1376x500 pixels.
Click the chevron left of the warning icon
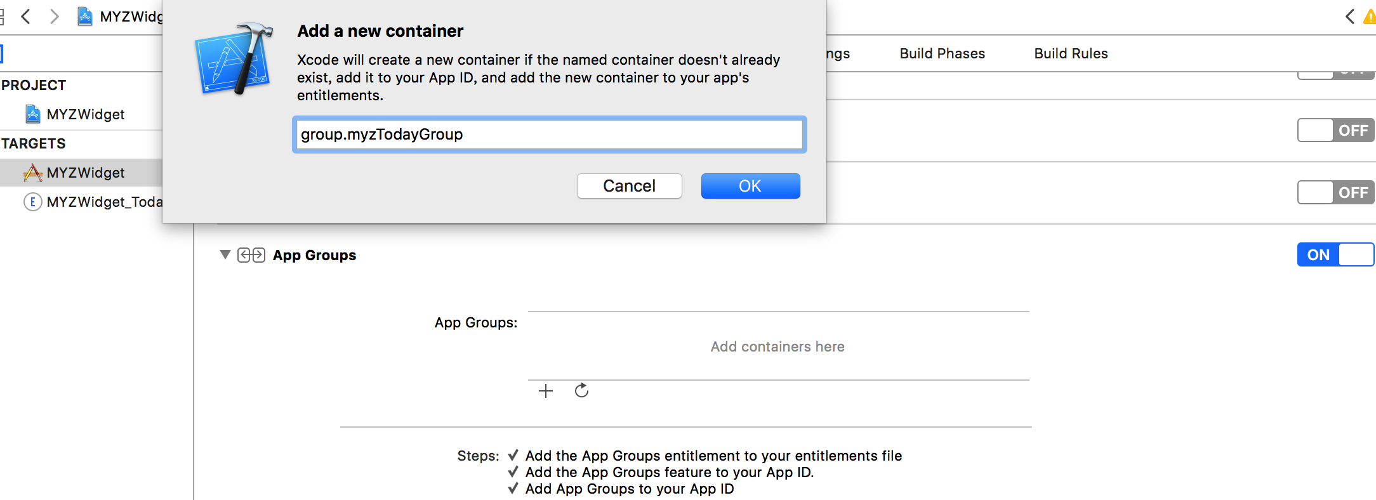(1349, 16)
